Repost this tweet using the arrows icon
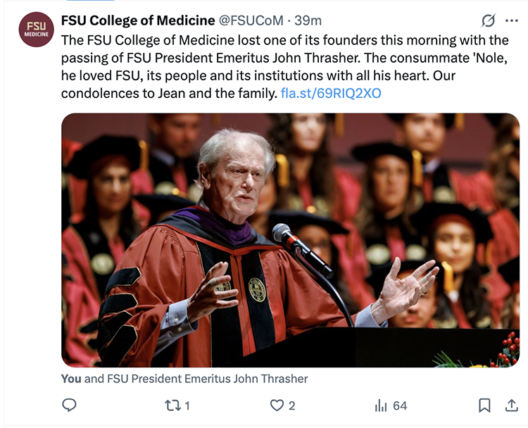 (x=172, y=405)
